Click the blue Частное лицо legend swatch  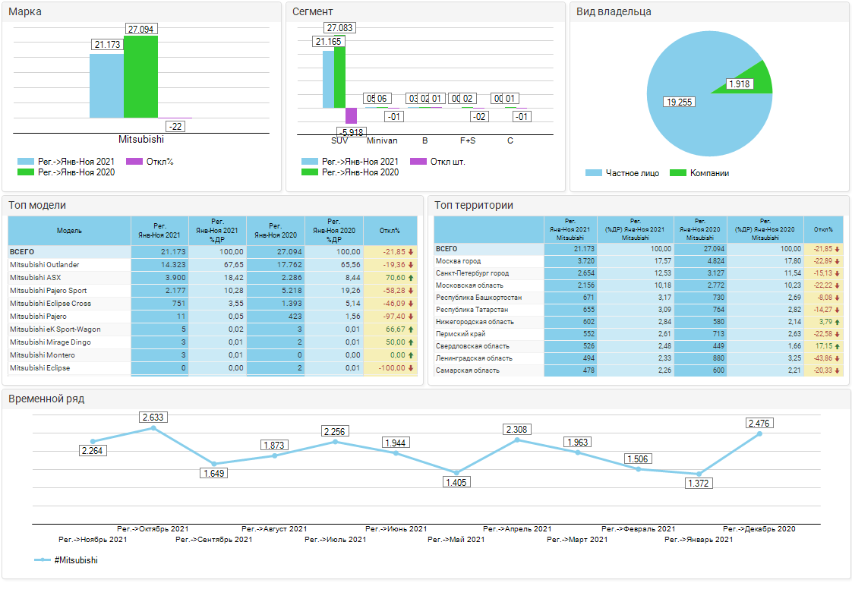pos(594,173)
